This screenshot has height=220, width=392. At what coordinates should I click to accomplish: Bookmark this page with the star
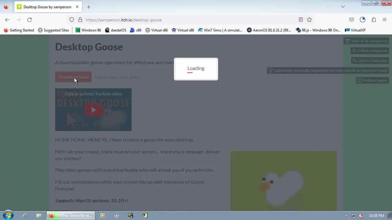[x=309, y=20]
